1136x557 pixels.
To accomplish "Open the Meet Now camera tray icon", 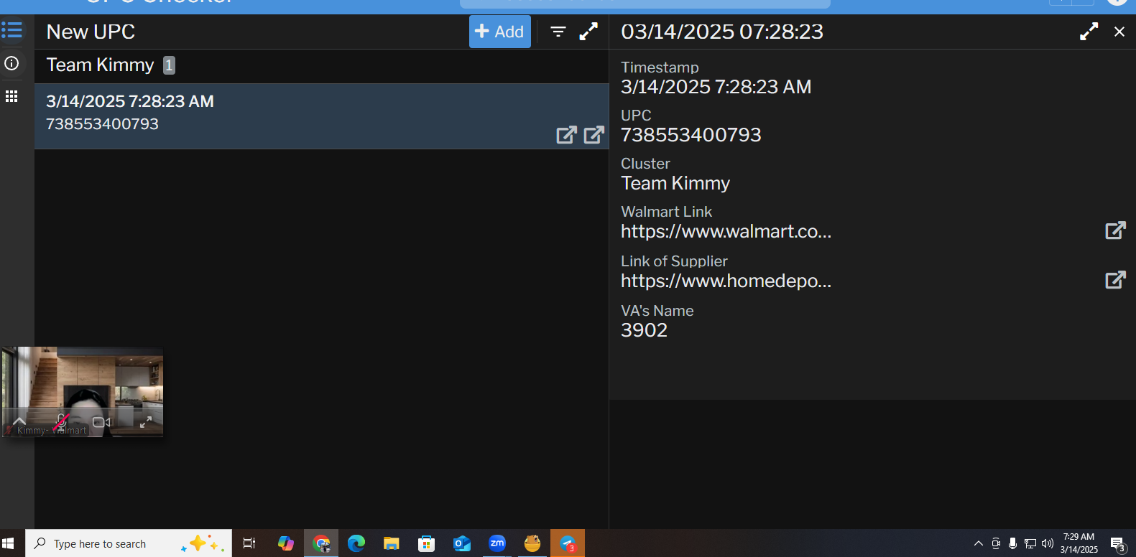I will 996,543.
